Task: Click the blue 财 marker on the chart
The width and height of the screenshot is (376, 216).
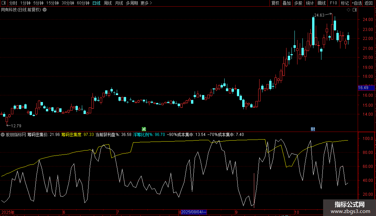Action: (x=313, y=129)
